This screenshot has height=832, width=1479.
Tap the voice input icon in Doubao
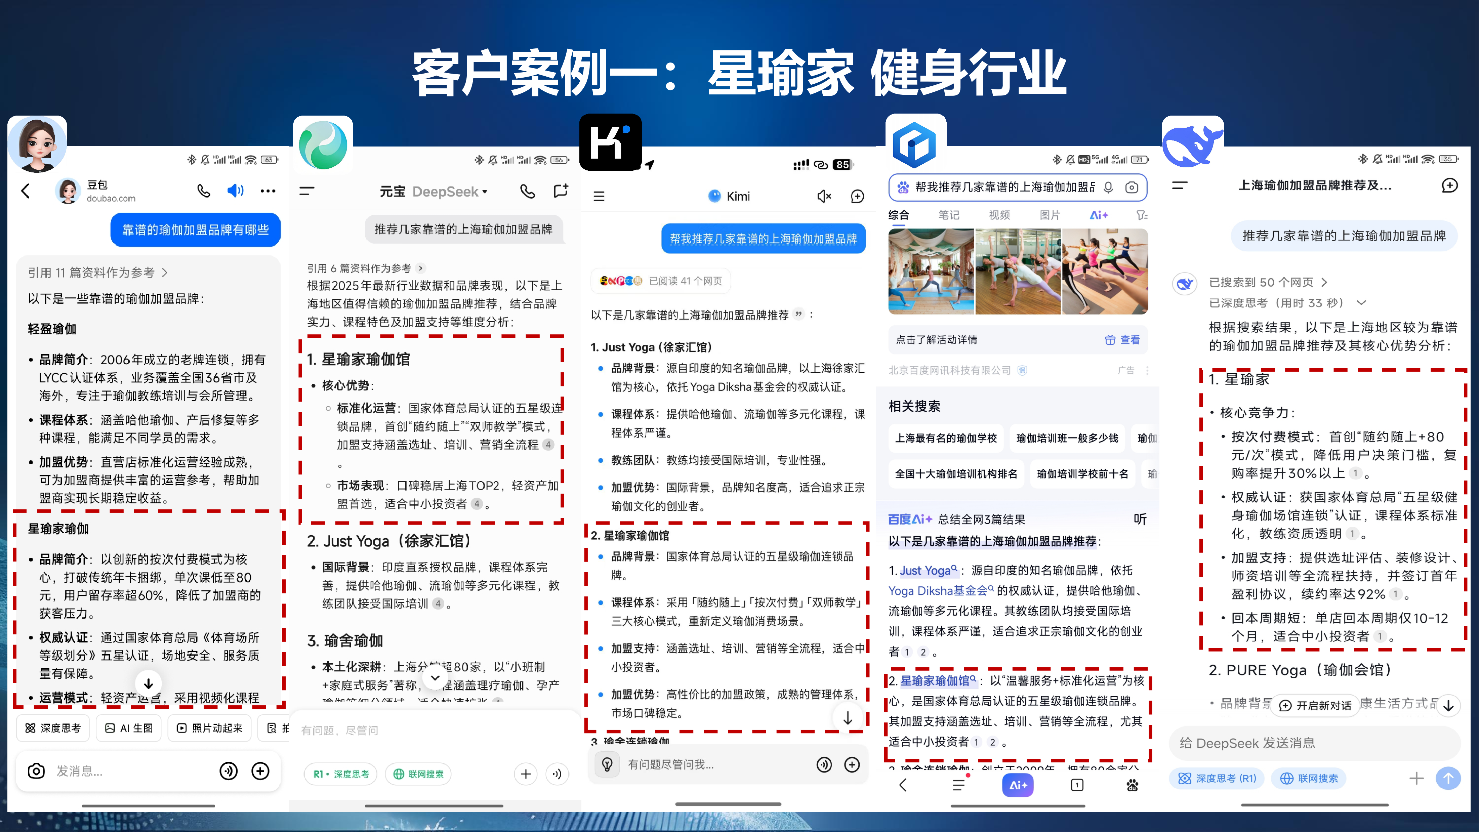point(229,771)
